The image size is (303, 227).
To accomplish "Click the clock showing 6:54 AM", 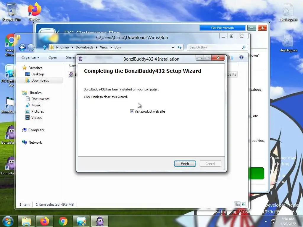I will tap(288, 221).
